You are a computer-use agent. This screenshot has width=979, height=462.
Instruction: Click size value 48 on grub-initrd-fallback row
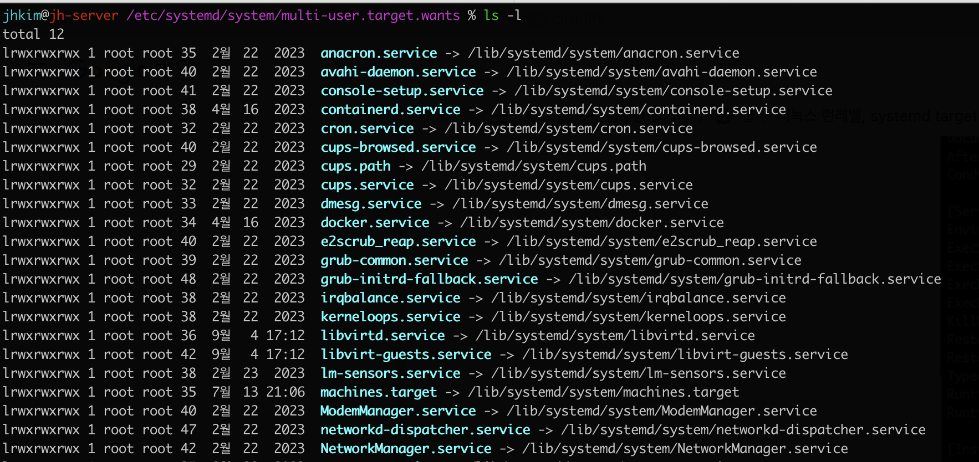188,279
